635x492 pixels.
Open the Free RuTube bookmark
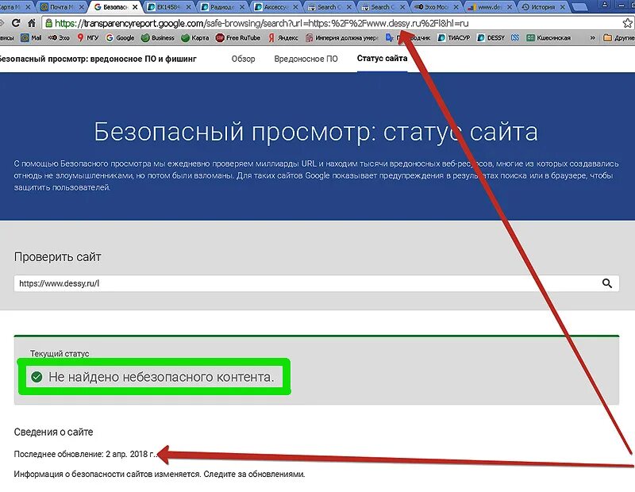click(x=238, y=37)
